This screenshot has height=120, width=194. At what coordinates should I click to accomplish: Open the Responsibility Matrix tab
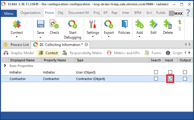(x=83, y=53)
